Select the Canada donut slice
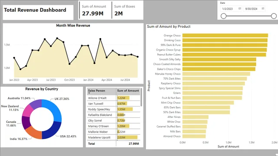This screenshot has height=156, width=278. [26, 123]
